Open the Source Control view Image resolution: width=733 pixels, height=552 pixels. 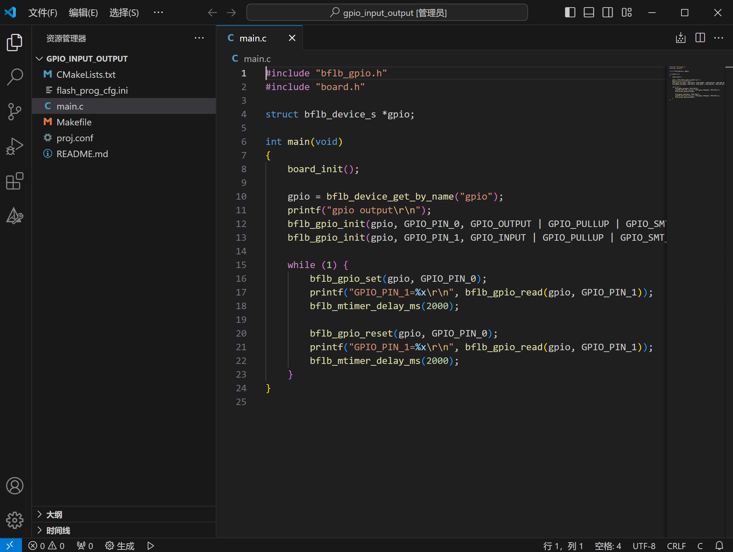[15, 112]
